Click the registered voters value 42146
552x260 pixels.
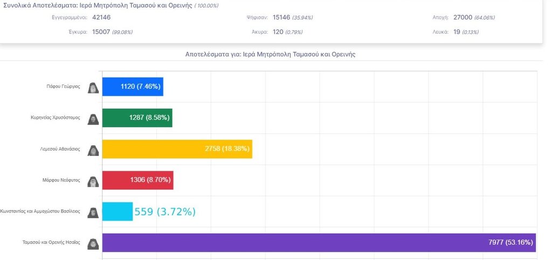[x=101, y=17]
